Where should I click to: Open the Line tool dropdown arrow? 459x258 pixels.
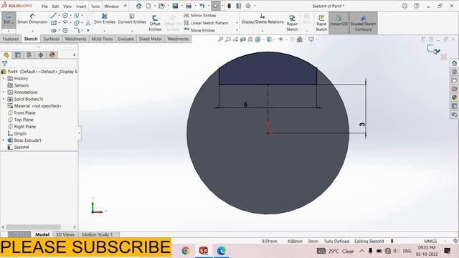tap(59, 16)
